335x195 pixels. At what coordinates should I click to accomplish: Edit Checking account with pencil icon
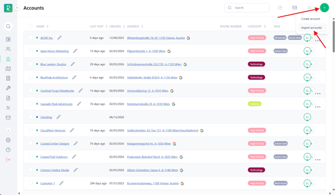(59, 117)
